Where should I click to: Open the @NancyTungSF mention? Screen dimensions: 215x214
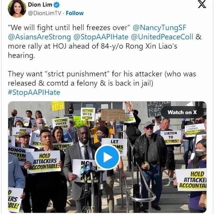(x=159, y=28)
